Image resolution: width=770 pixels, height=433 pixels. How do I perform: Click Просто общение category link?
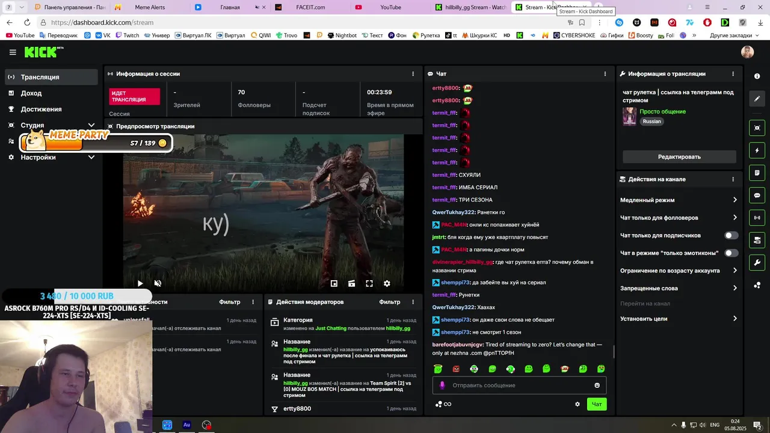(x=662, y=111)
